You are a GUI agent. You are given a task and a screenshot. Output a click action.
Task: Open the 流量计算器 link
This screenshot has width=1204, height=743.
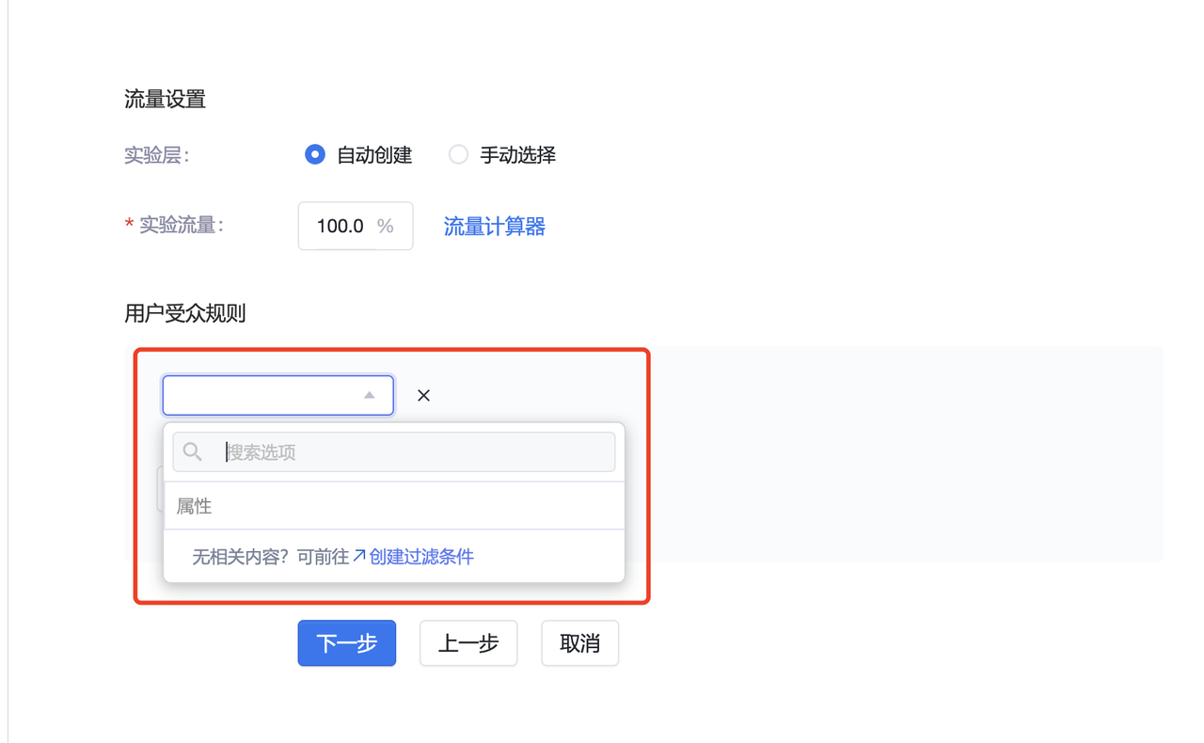pyautogui.click(x=494, y=227)
